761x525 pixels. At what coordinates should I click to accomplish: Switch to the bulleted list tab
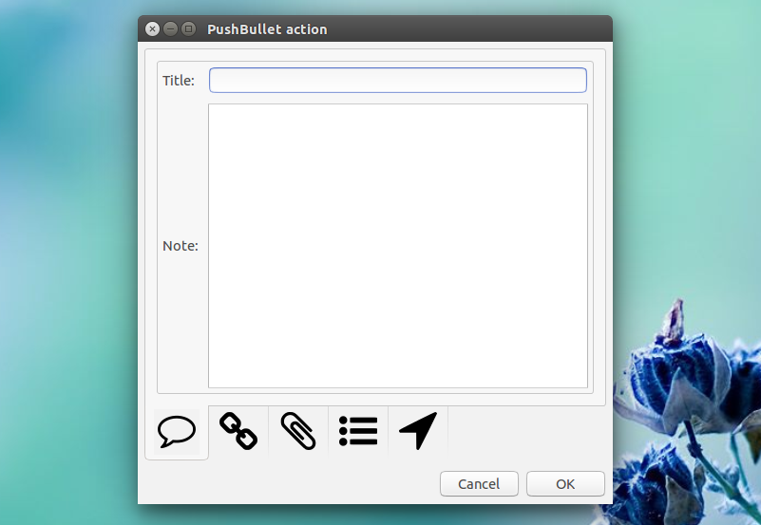358,431
